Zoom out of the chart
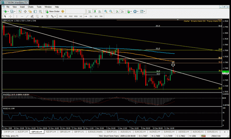 pyautogui.click(x=111, y=11)
